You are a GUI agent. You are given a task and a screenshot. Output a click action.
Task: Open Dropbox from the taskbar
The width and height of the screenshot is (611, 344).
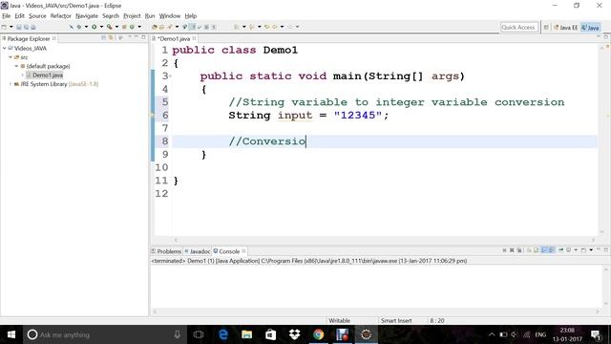(x=295, y=334)
